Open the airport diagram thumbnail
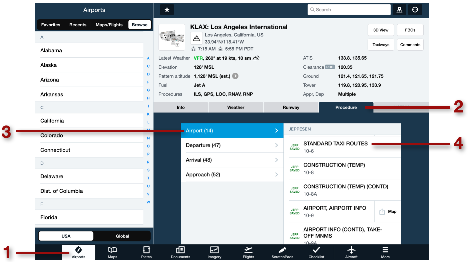The height and width of the screenshot is (262, 468). click(x=172, y=37)
